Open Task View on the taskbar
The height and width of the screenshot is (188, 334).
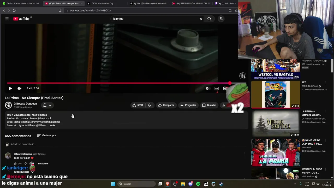pyautogui.click(x=160, y=184)
